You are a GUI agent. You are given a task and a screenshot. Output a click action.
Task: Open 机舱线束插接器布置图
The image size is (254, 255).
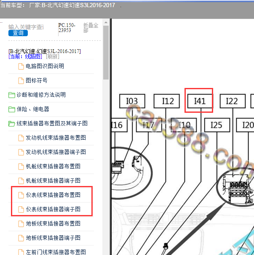coord(53,166)
